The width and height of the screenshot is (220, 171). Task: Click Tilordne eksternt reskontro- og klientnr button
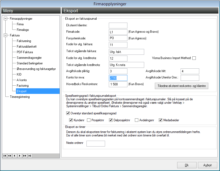pyautogui.click(x=181, y=86)
